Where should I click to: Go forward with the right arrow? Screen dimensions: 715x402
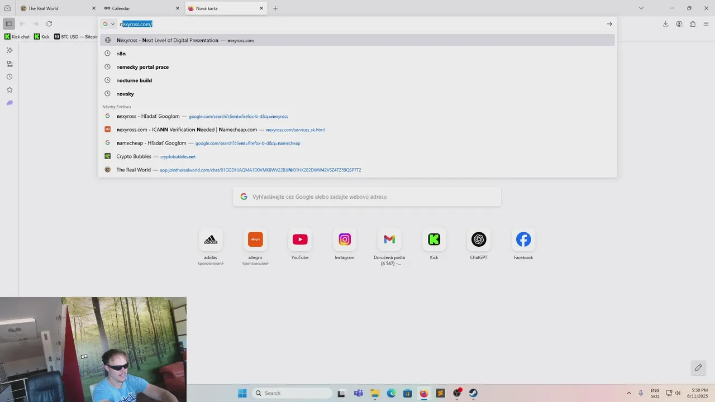(36, 24)
